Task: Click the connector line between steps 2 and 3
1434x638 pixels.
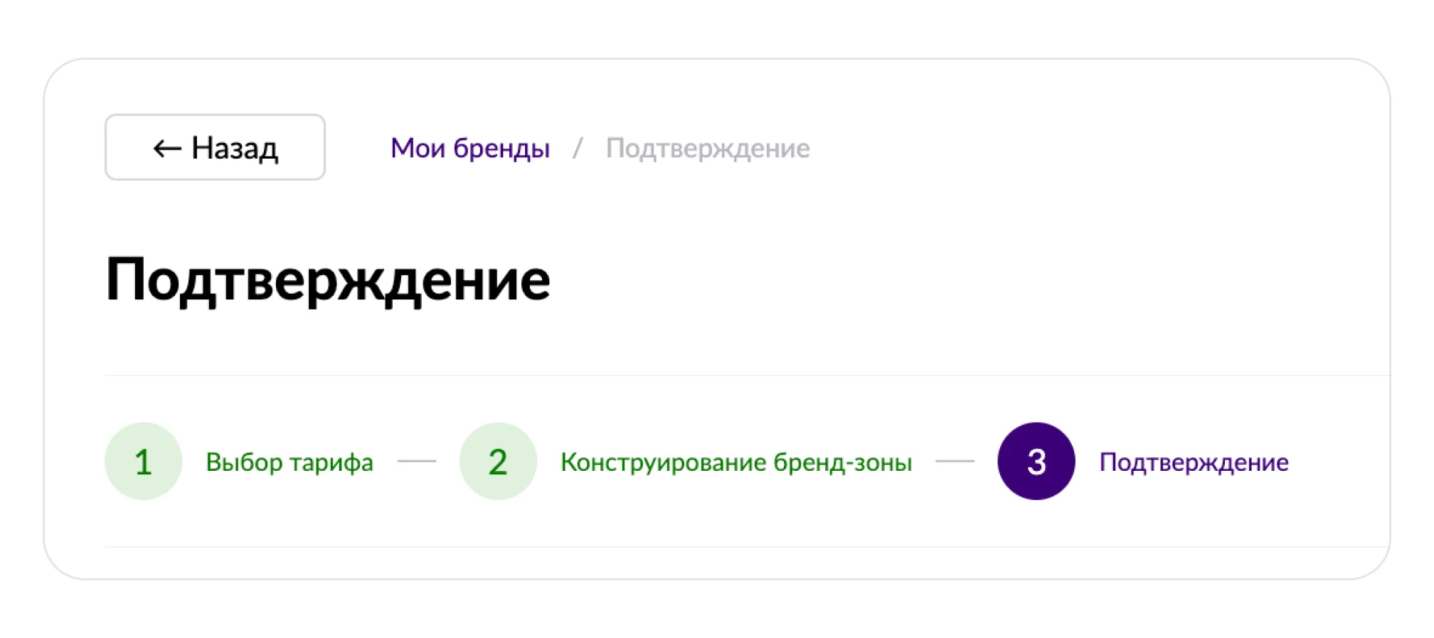Action: 955,462
